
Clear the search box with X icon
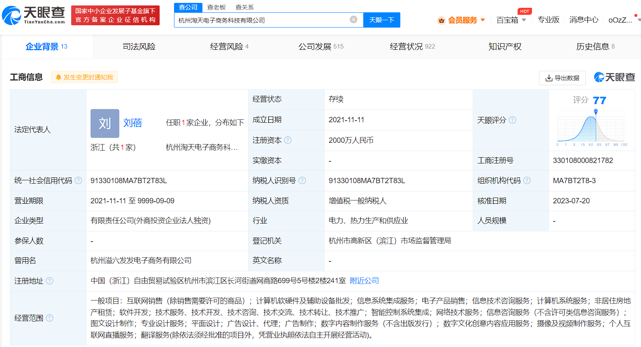click(353, 19)
